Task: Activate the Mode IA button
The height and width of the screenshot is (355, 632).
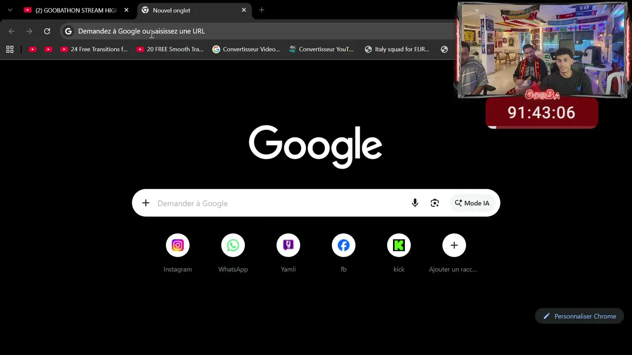Action: coord(472,203)
